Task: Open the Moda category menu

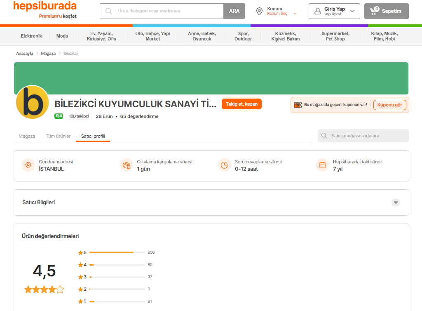Action: click(62, 36)
